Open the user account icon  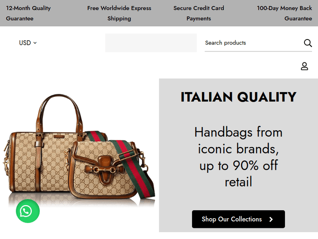[x=304, y=66]
